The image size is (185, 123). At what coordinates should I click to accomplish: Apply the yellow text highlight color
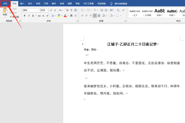(59, 16)
